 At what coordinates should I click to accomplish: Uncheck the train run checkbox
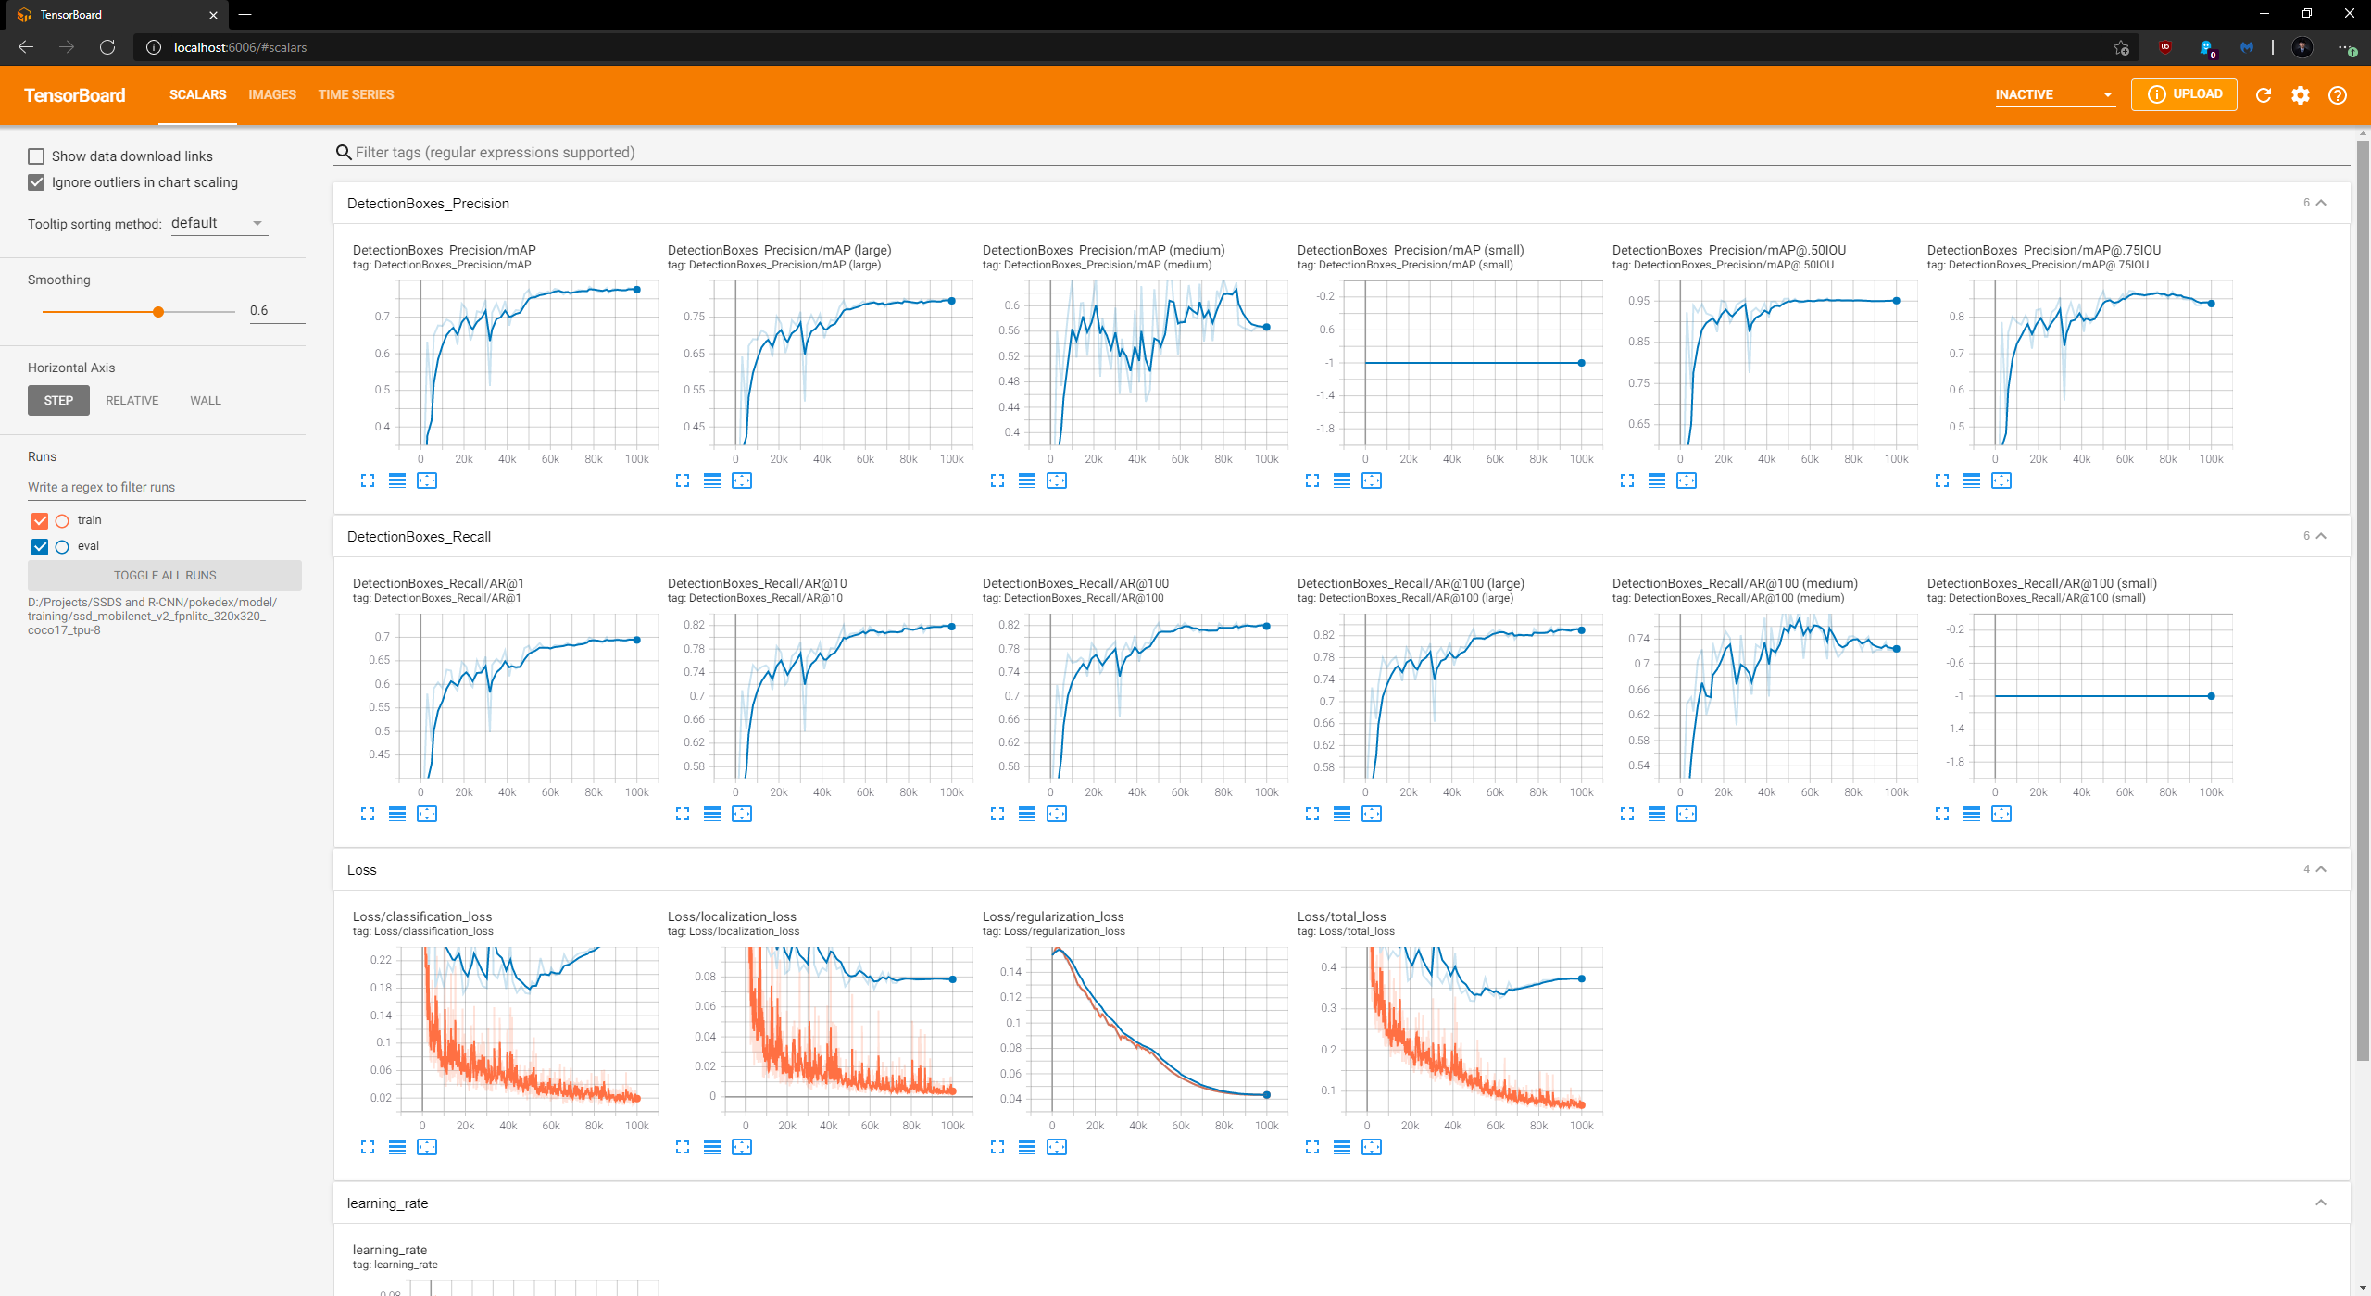pos(40,520)
